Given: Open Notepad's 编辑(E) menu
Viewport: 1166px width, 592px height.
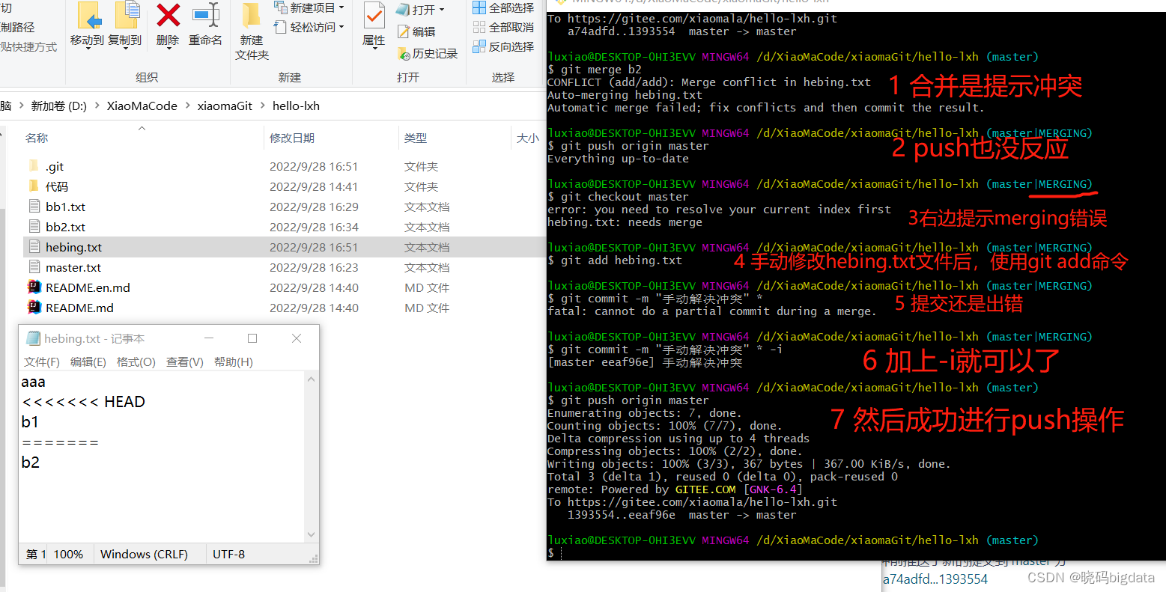Looking at the screenshot, I should click(x=88, y=362).
